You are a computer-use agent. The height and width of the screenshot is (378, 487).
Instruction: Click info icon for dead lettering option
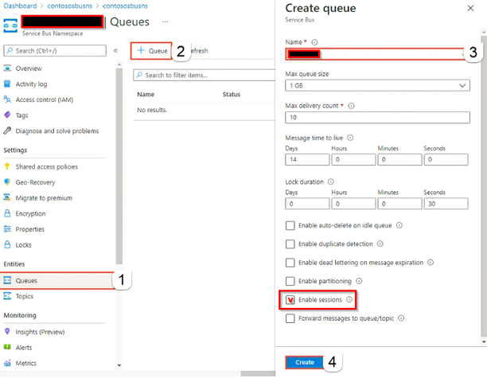[x=431, y=263]
